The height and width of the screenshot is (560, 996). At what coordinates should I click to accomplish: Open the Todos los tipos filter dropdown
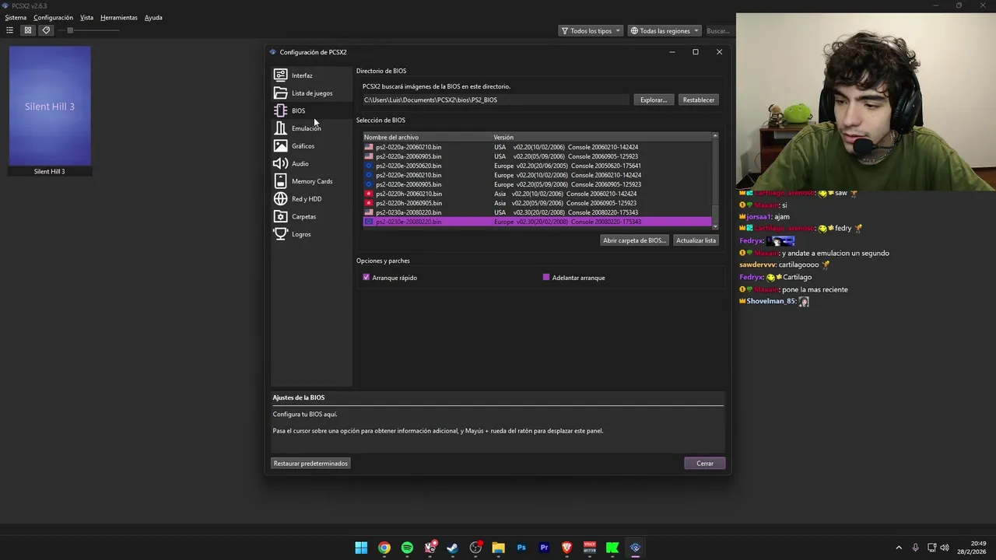click(x=591, y=31)
